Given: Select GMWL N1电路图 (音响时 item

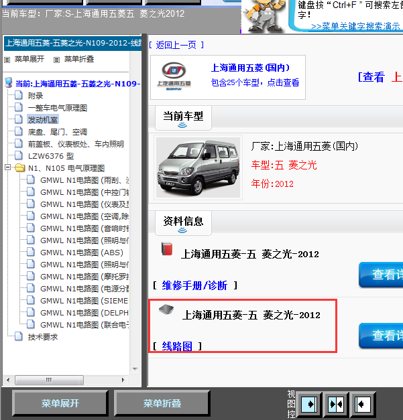Looking at the screenshot, I should pos(84,228).
